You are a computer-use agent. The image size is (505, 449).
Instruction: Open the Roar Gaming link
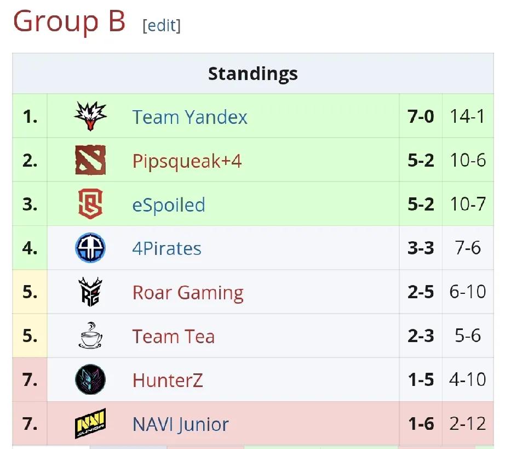pyautogui.click(x=188, y=293)
